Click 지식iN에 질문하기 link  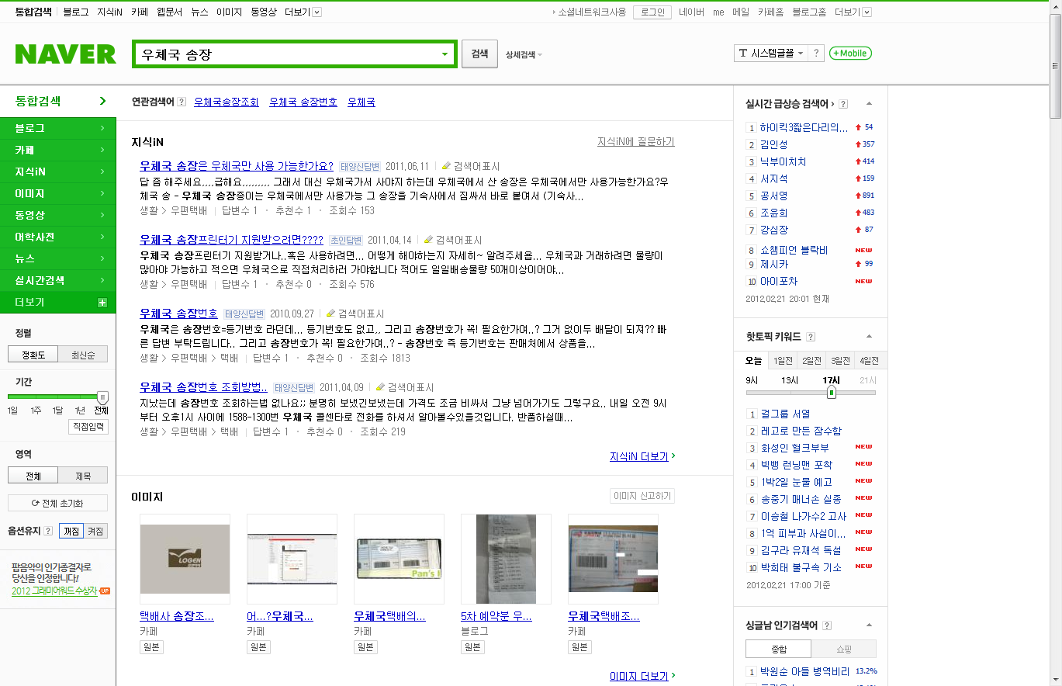click(636, 142)
